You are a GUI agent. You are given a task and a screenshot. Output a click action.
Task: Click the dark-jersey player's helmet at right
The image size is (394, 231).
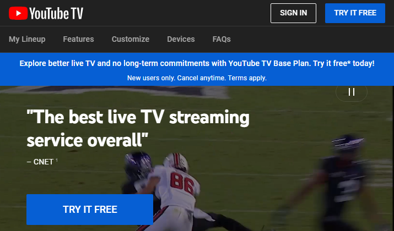coord(348,144)
